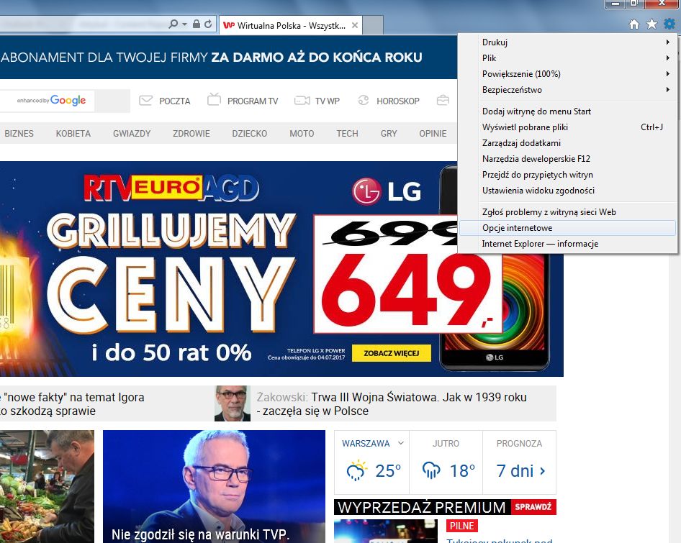This screenshot has width=681, height=543.
Task: Click the RTV EURO AGD logo in ad
Action: click(171, 188)
